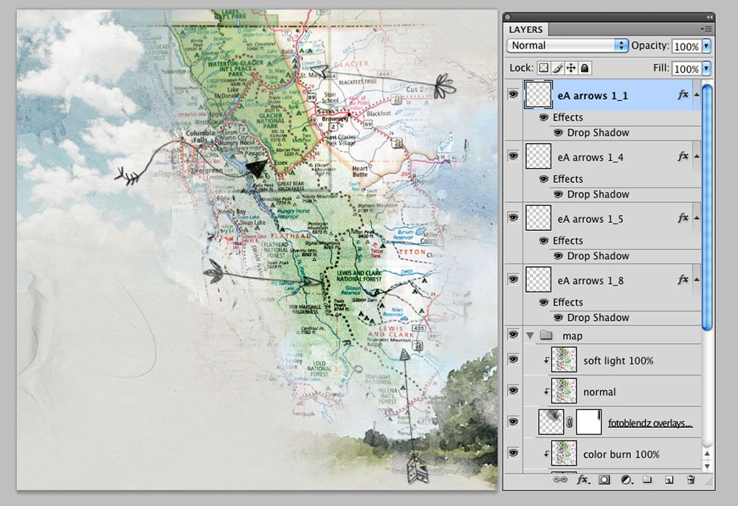
Task: Hide the soft light 100% layer
Action: [x=513, y=360]
